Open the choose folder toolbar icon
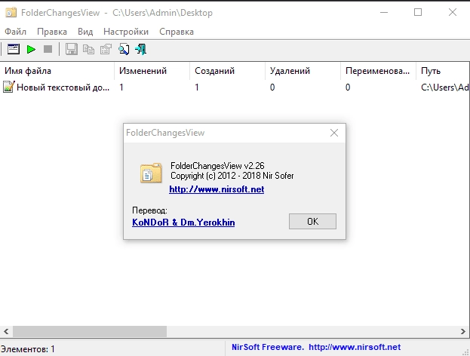This screenshot has height=356, width=470. tap(14, 49)
